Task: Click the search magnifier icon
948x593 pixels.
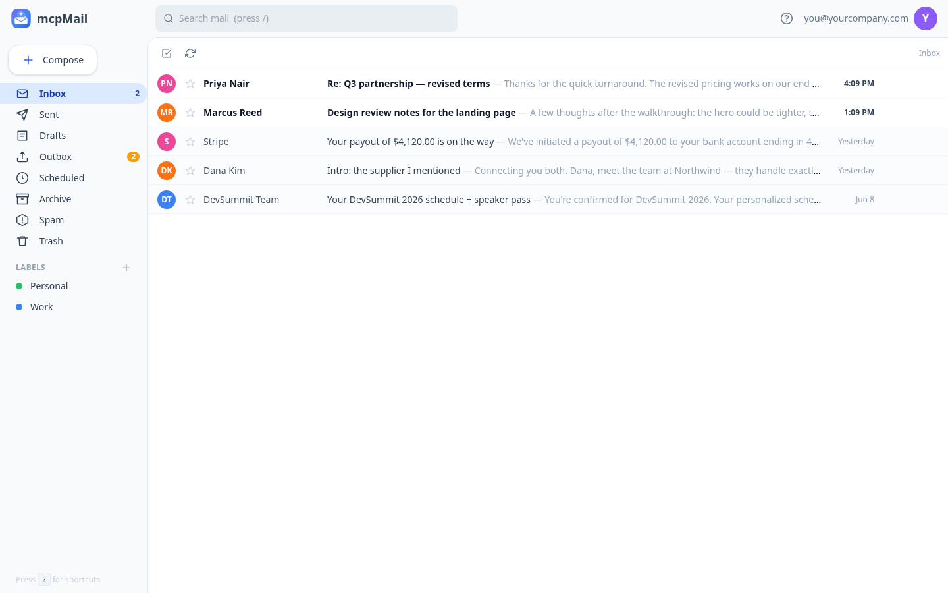Action: click(169, 18)
